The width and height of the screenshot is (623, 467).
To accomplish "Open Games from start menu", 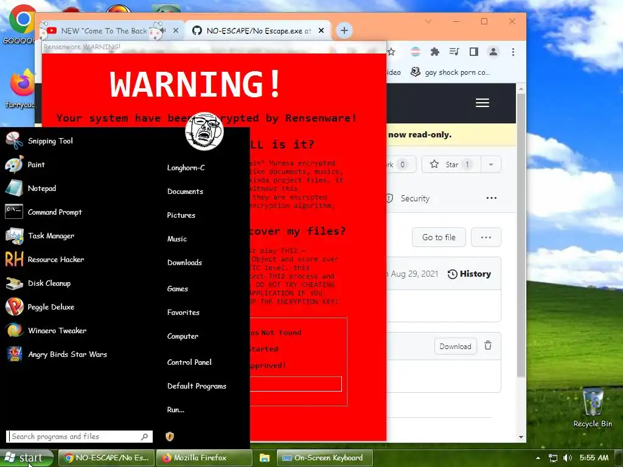I will [178, 289].
